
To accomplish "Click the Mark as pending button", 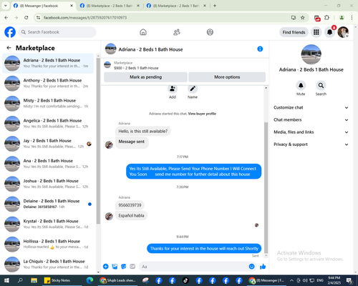I will pyautogui.click(x=145, y=77).
